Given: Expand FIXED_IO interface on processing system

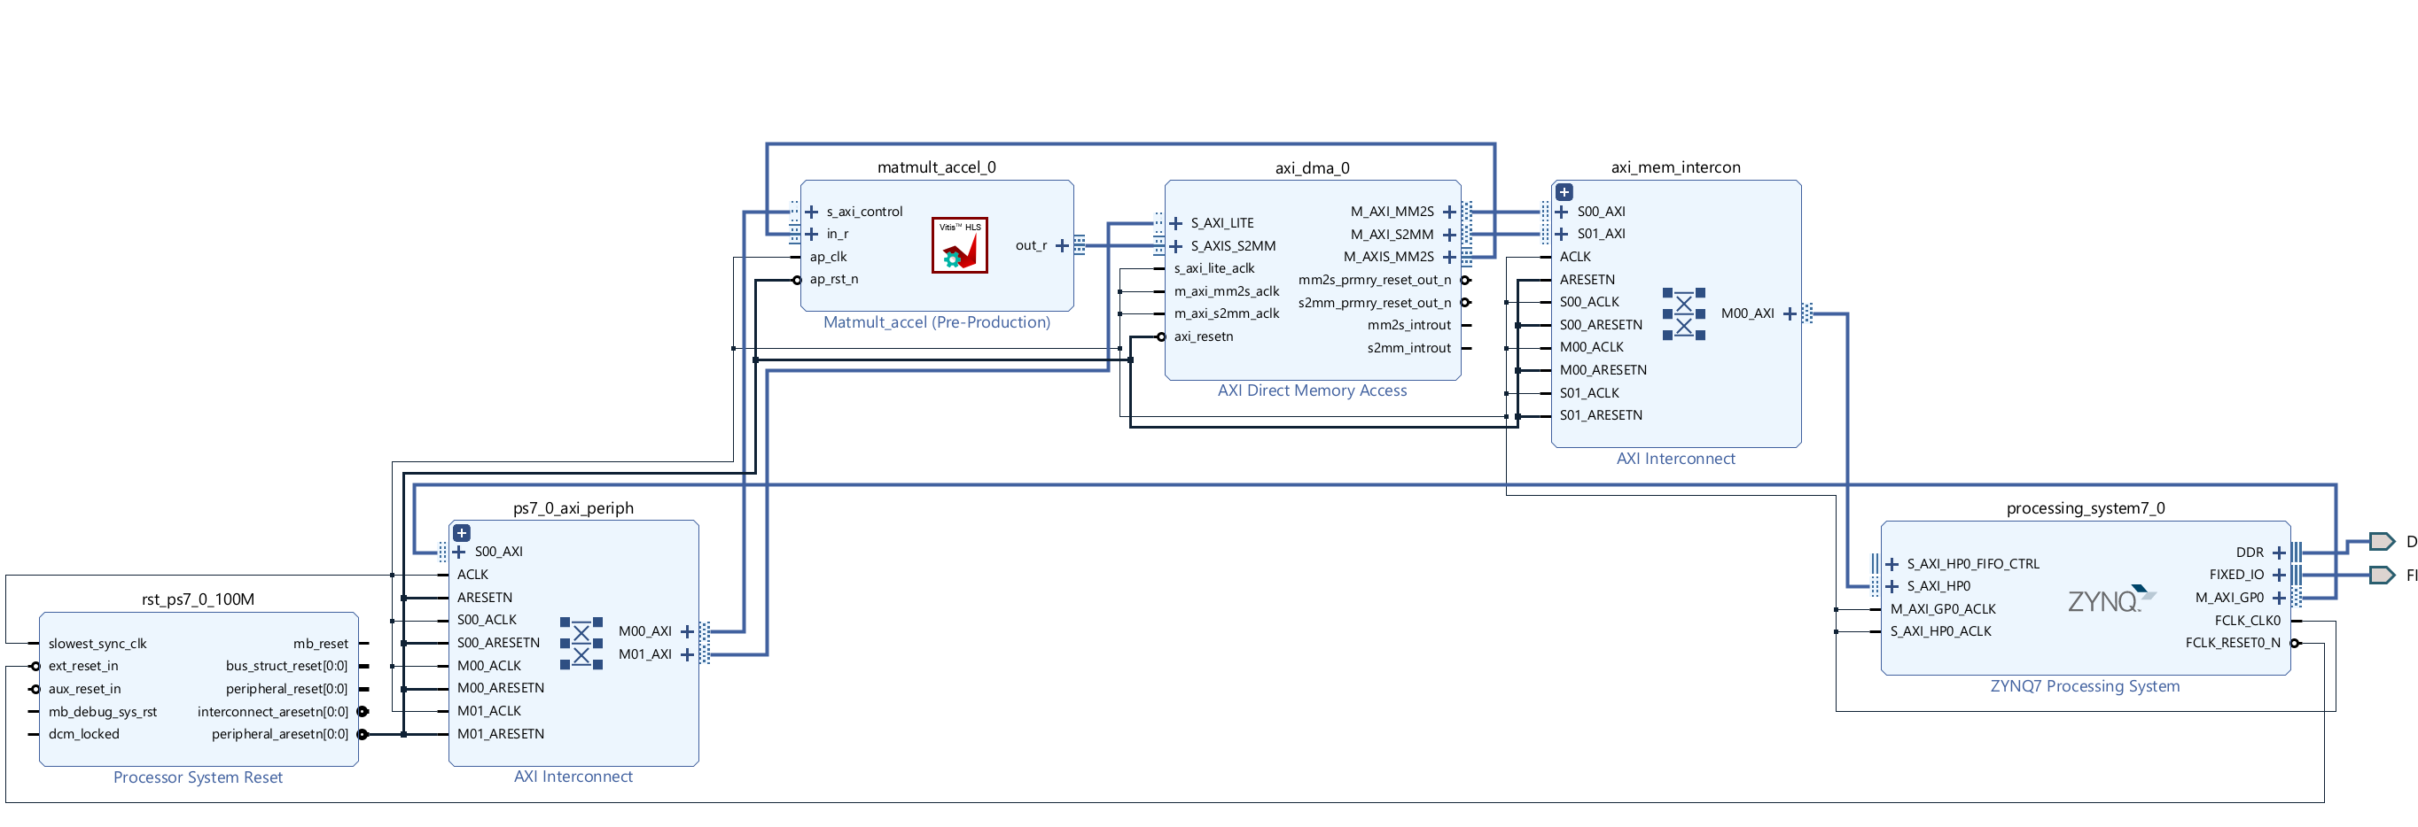Looking at the screenshot, I should 2279,575.
